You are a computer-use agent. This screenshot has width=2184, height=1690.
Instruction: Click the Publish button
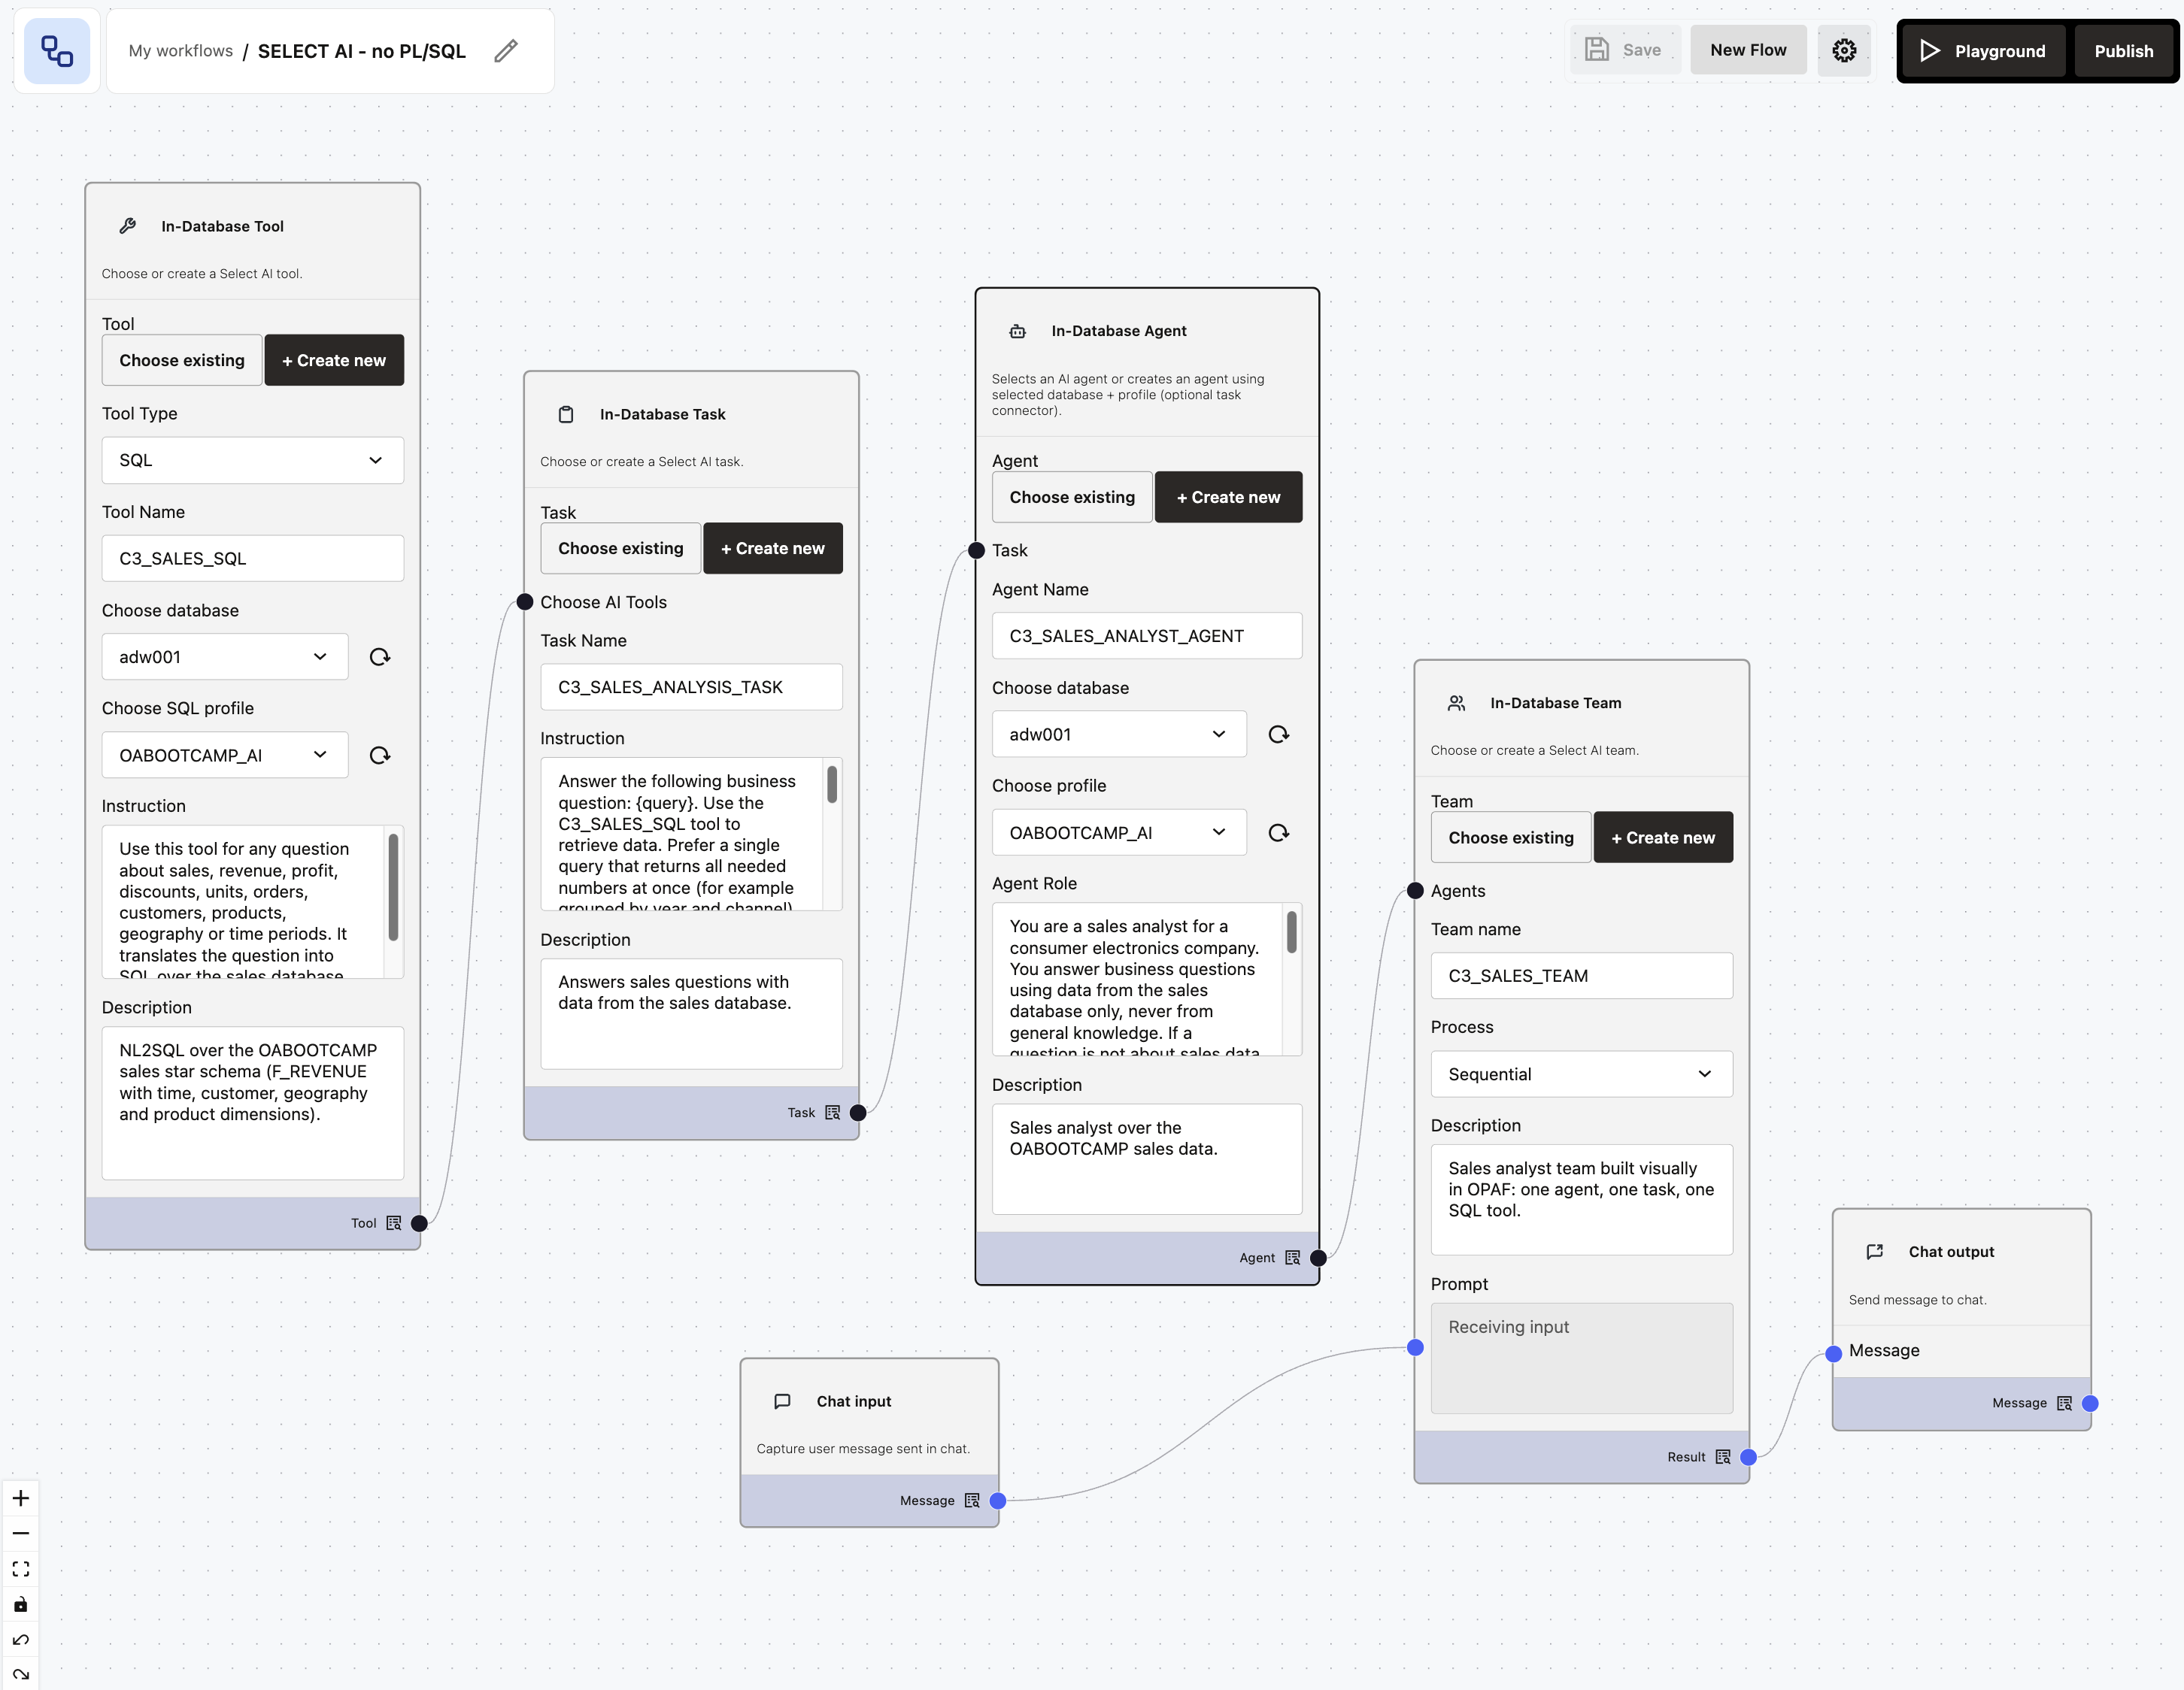click(x=2123, y=51)
